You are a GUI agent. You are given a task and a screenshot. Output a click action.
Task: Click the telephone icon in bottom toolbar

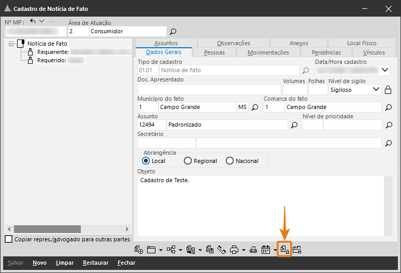[222, 250]
